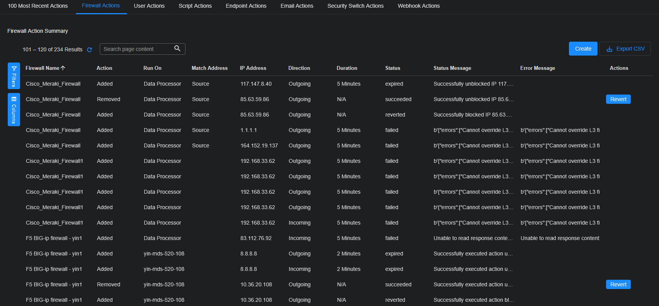Switch to User Actions tab

[x=149, y=6]
